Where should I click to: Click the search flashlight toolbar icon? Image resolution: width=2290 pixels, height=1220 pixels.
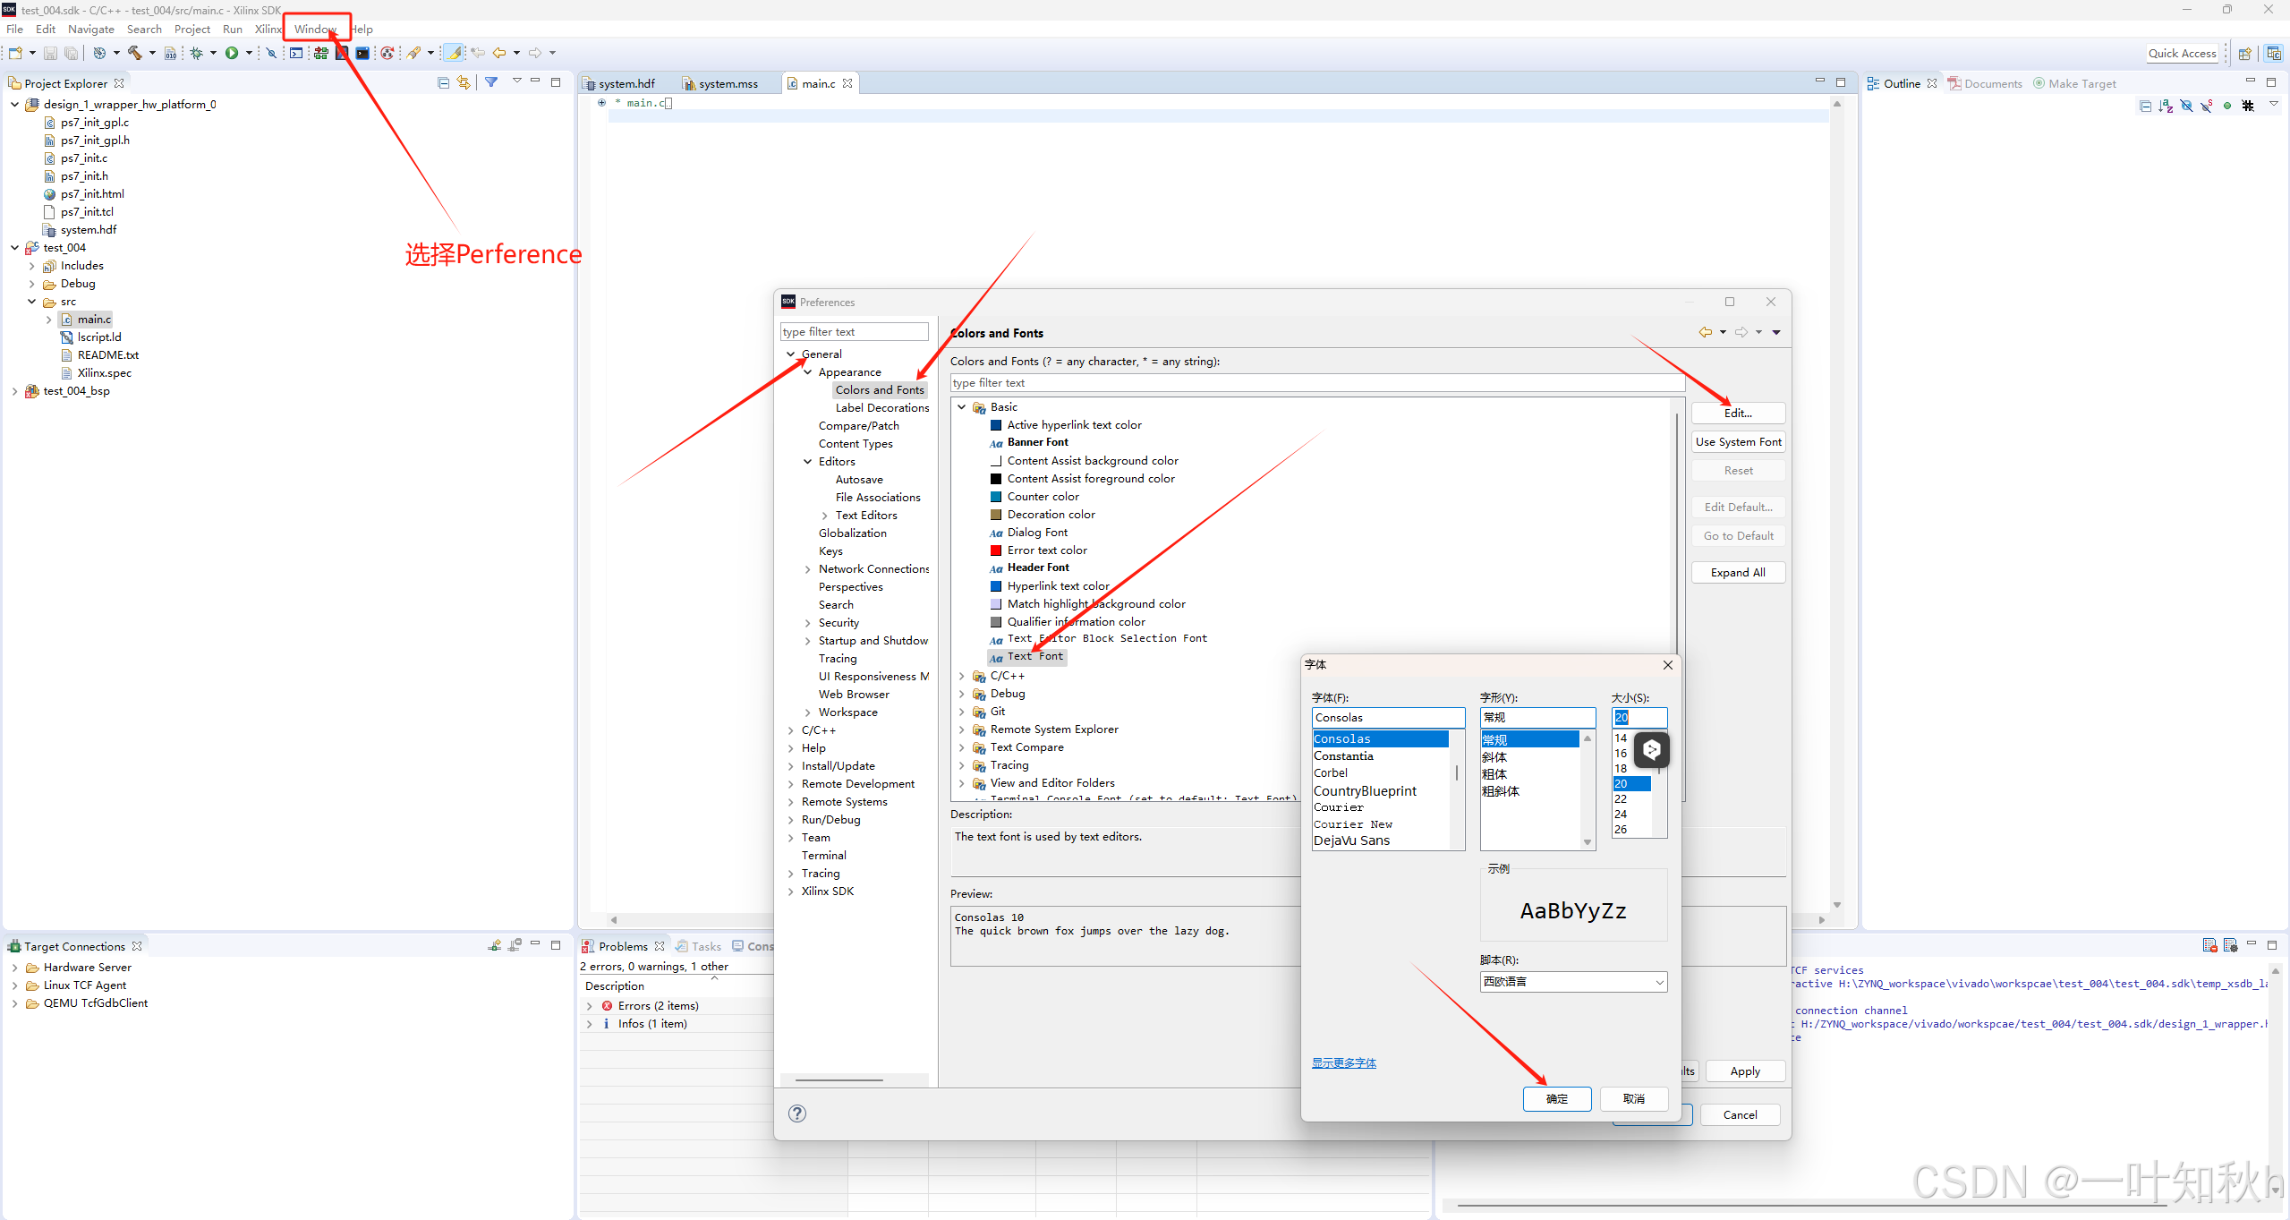pos(415,54)
